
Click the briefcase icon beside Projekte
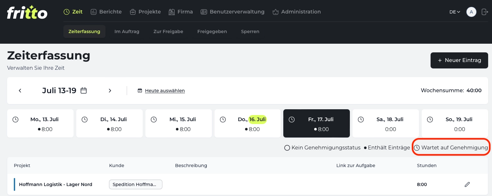[133, 12]
